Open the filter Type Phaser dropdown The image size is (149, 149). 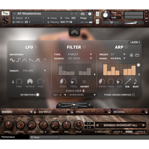pos(80,54)
